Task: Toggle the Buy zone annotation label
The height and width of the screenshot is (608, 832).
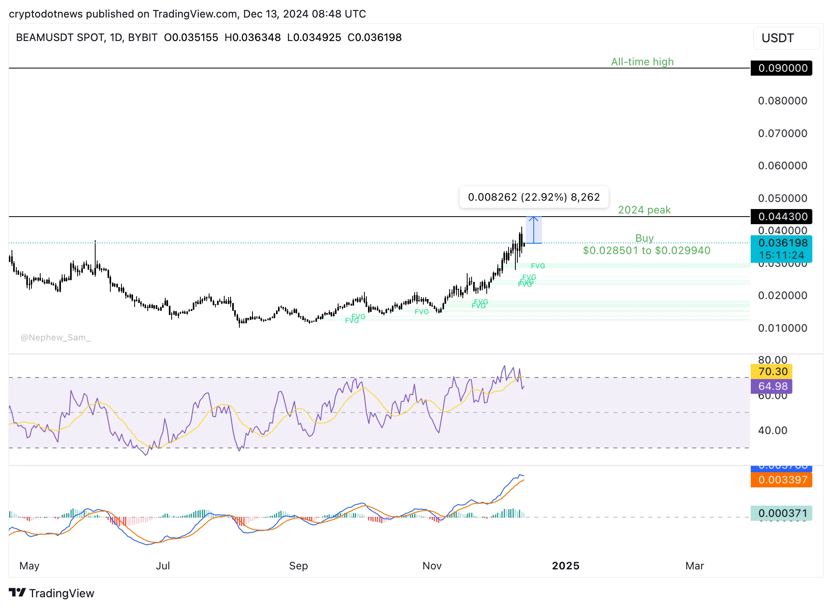Action: point(644,238)
